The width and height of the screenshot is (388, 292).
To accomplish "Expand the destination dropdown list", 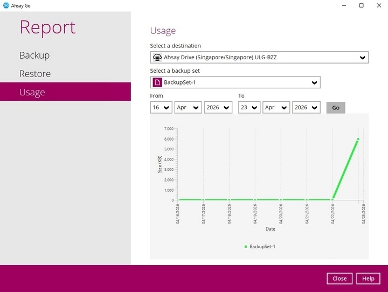I will point(362,58).
